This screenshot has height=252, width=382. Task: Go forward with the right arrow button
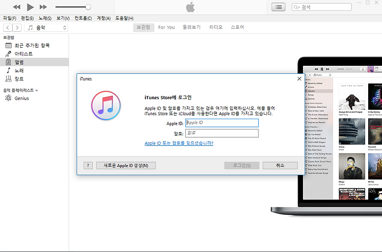click(17, 28)
